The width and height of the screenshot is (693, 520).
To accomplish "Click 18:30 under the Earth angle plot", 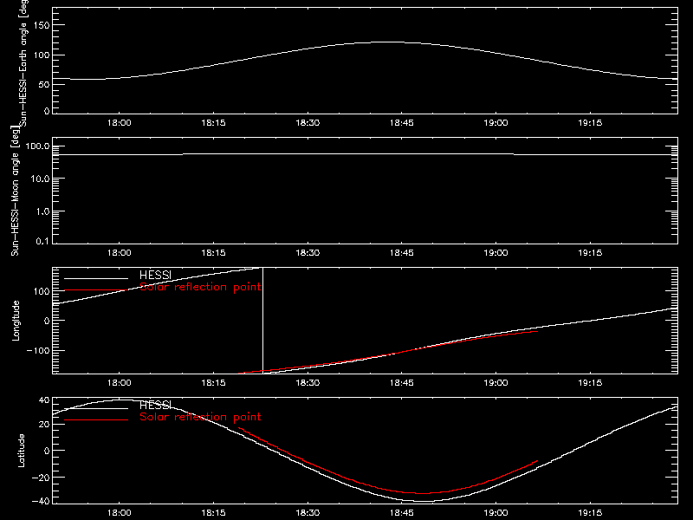I will click(x=308, y=123).
